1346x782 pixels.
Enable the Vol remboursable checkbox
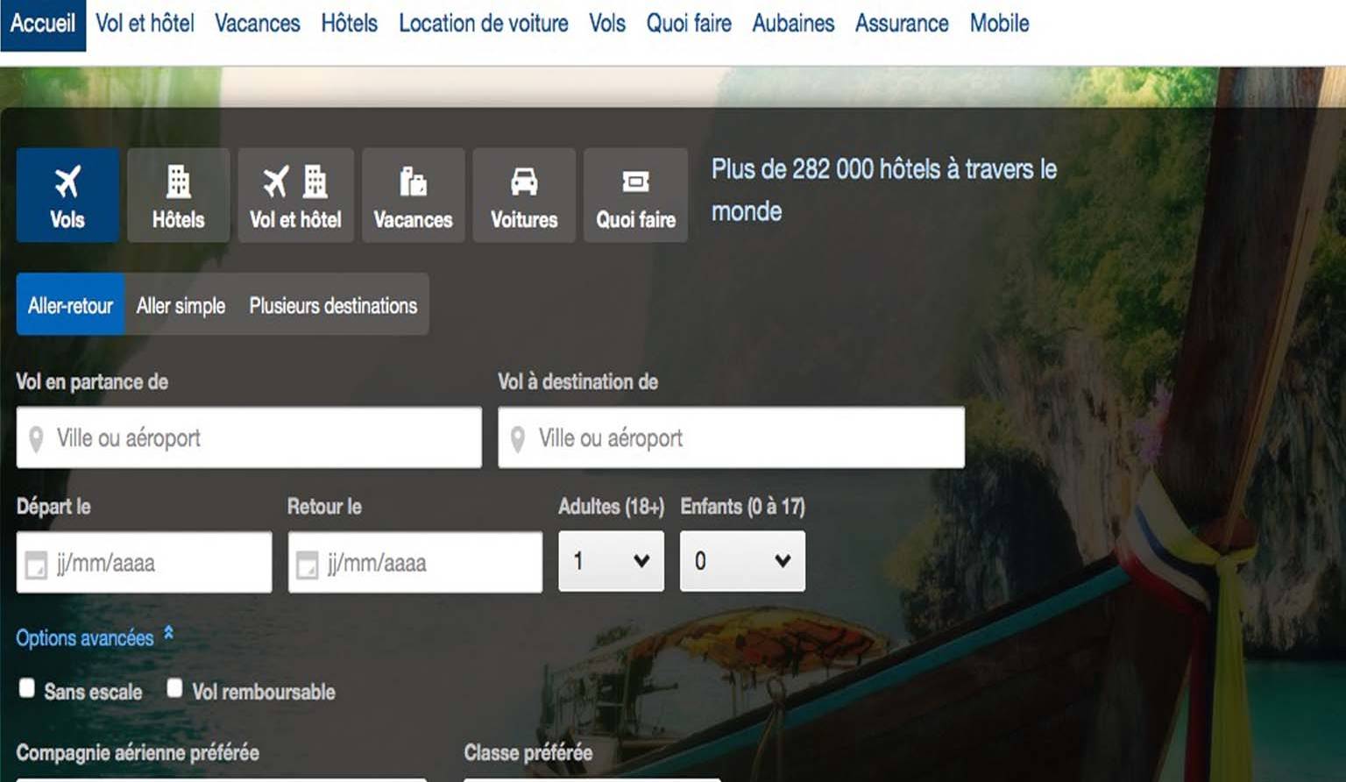[x=174, y=688]
